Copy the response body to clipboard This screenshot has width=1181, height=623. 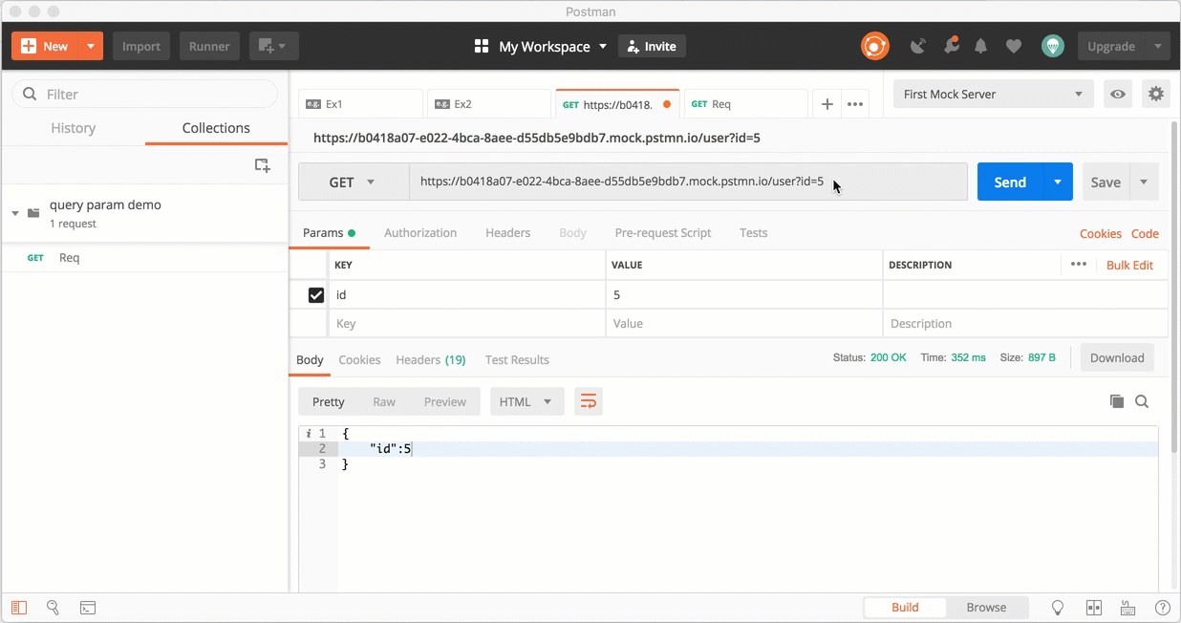click(x=1117, y=401)
